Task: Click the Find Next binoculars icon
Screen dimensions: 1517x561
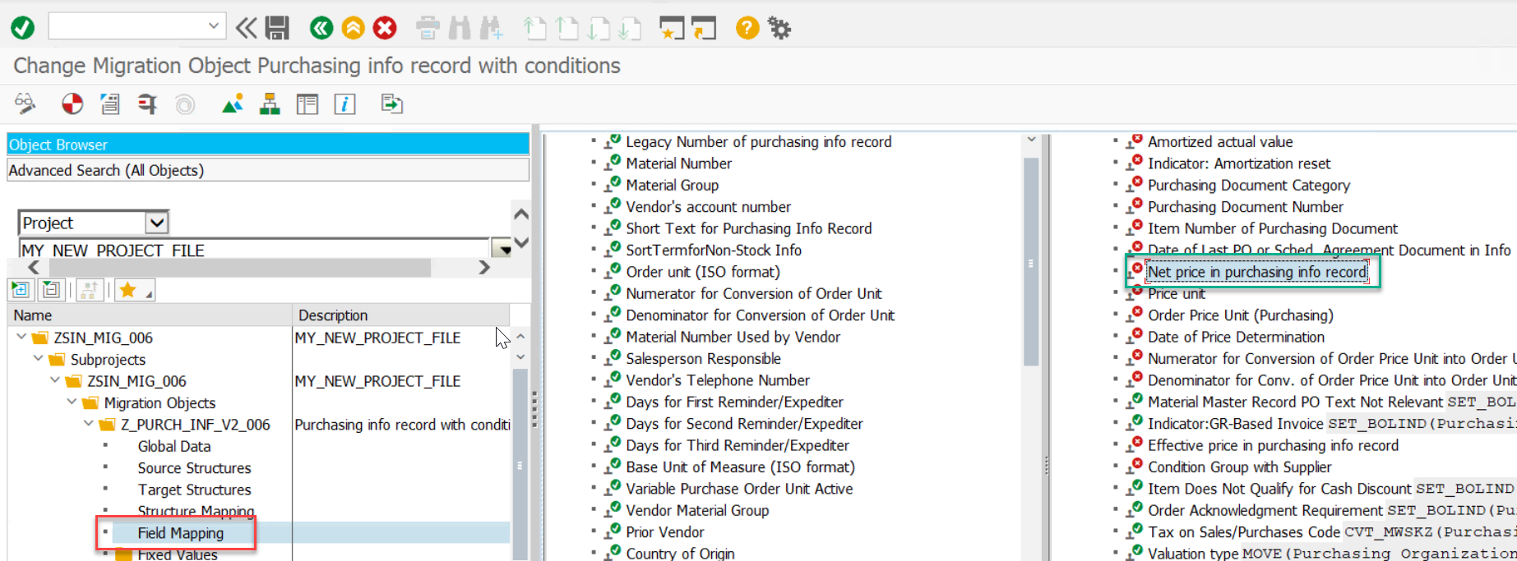Action: (491, 29)
